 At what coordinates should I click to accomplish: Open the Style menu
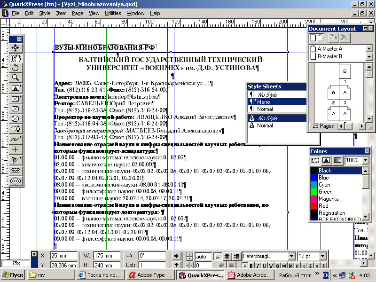[x=45, y=13]
